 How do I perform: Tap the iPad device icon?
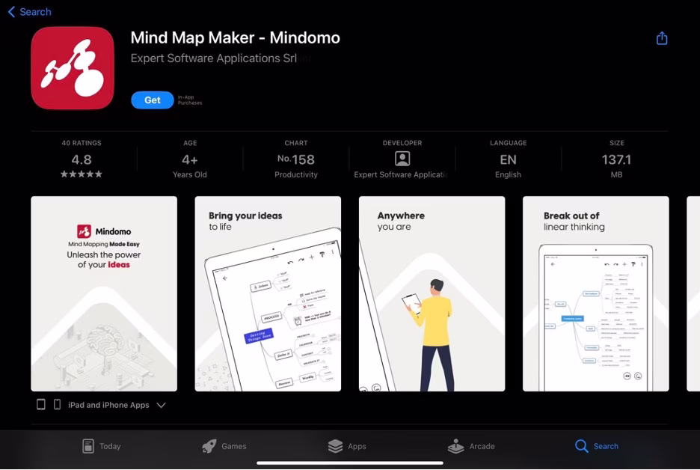[x=40, y=404]
